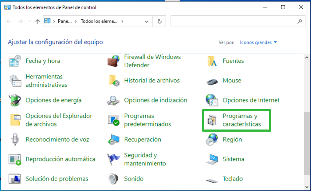Open the Solución de problemas link
Viewport: 311px width, 191px height.
[57, 179]
